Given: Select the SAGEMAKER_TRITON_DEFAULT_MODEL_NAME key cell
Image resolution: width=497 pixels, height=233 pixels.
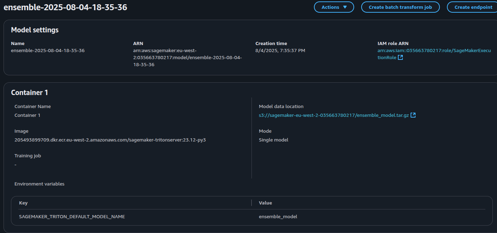Looking at the screenshot, I should click(x=72, y=216).
